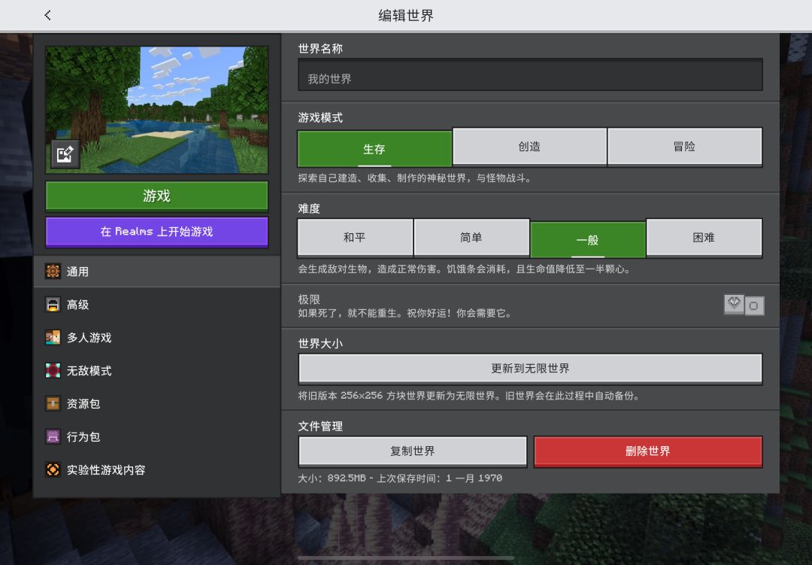Screen dimensions: 812x565
Task: Select 冒险 adventure game mode
Action: coord(685,147)
